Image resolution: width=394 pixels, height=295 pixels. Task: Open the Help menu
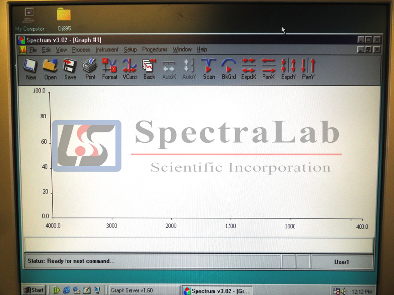pos(202,50)
